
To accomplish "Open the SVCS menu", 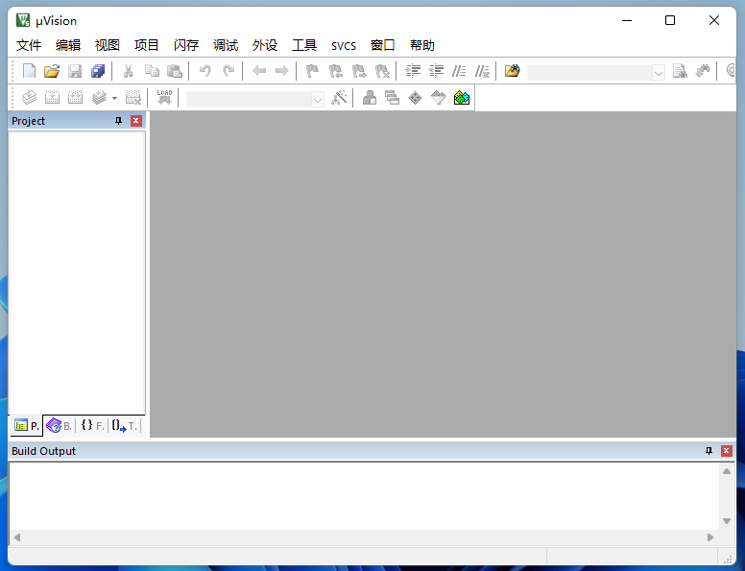I will 344,45.
